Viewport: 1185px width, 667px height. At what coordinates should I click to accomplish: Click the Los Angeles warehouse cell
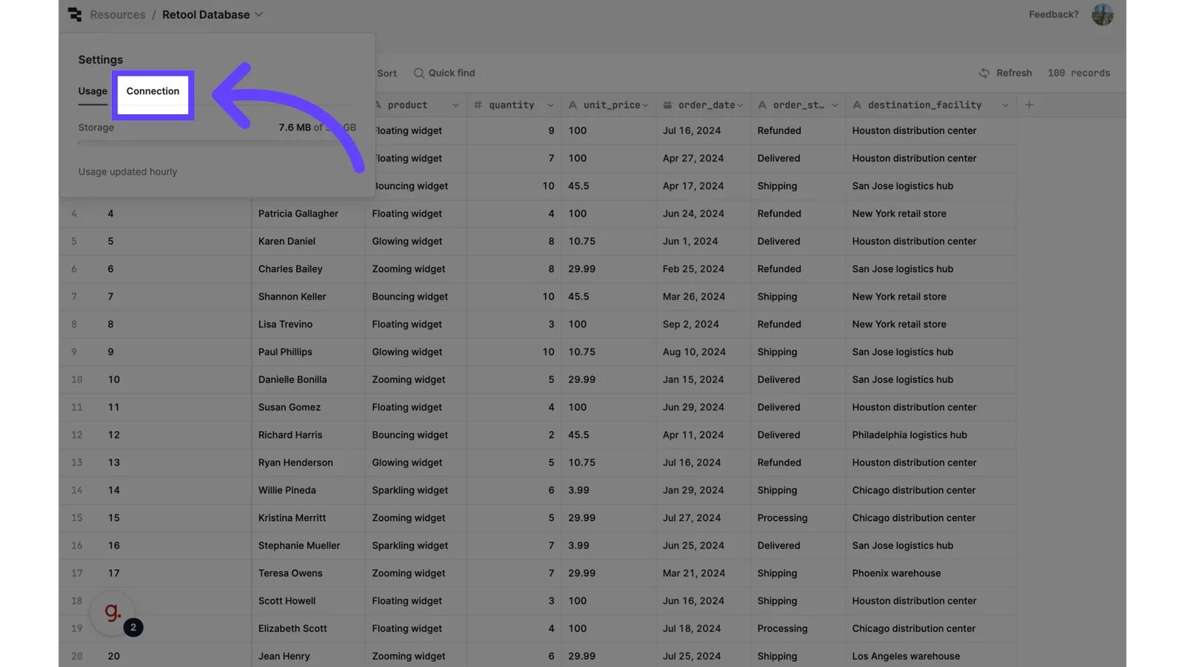click(x=931, y=657)
